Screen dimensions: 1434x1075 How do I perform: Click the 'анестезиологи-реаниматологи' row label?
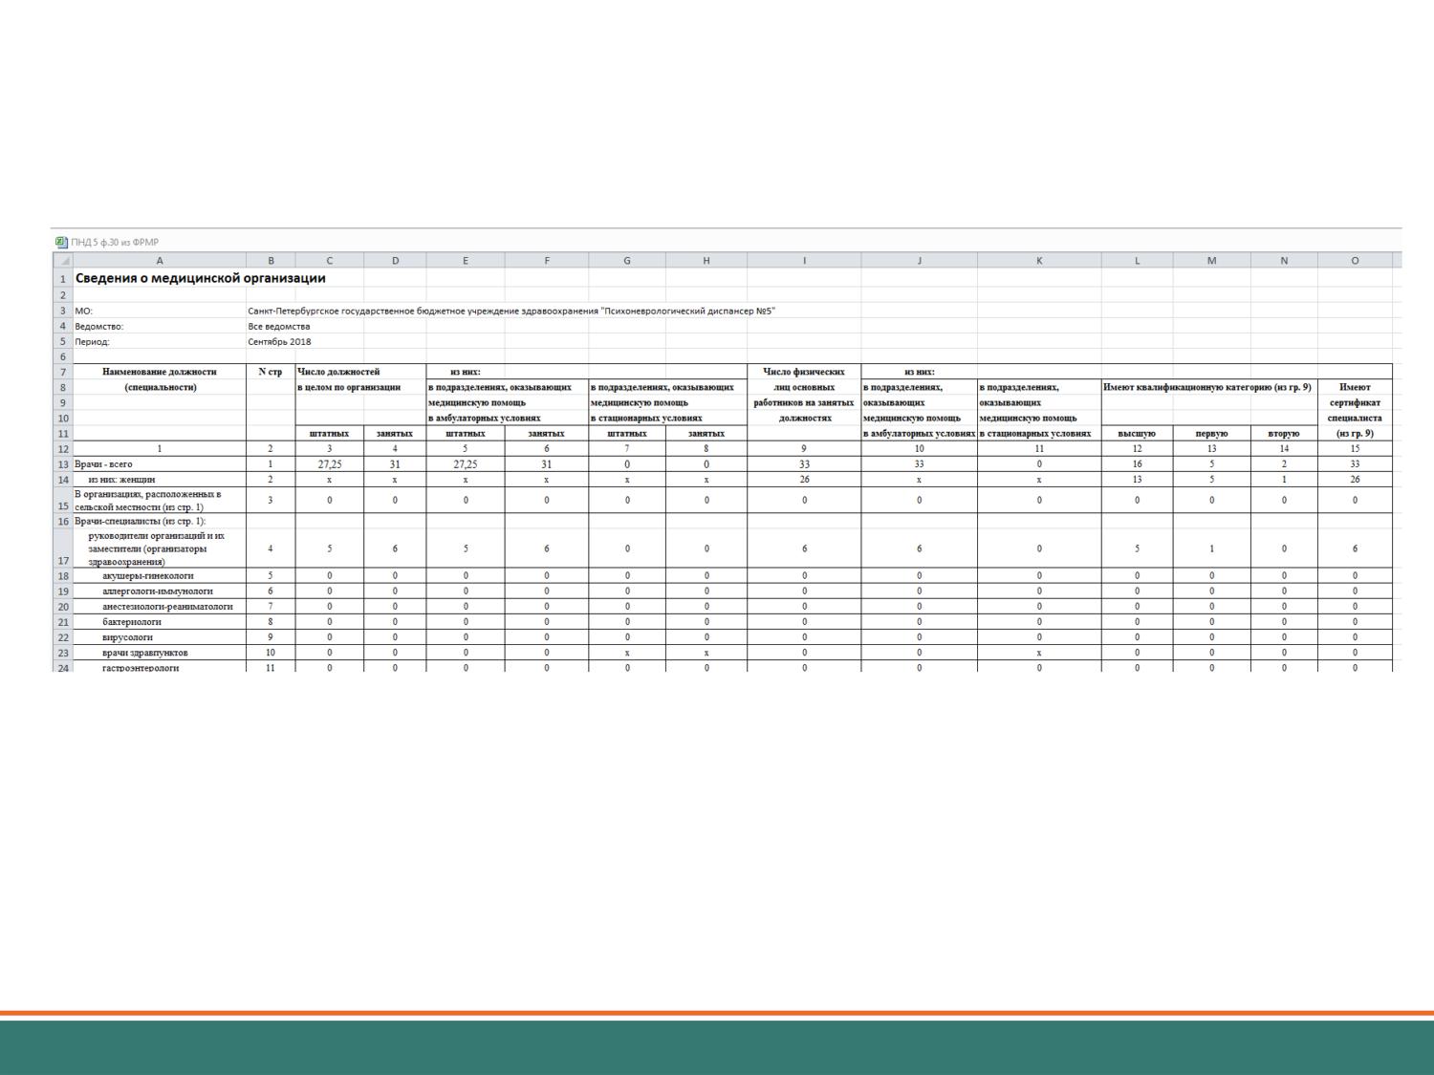coord(167,607)
